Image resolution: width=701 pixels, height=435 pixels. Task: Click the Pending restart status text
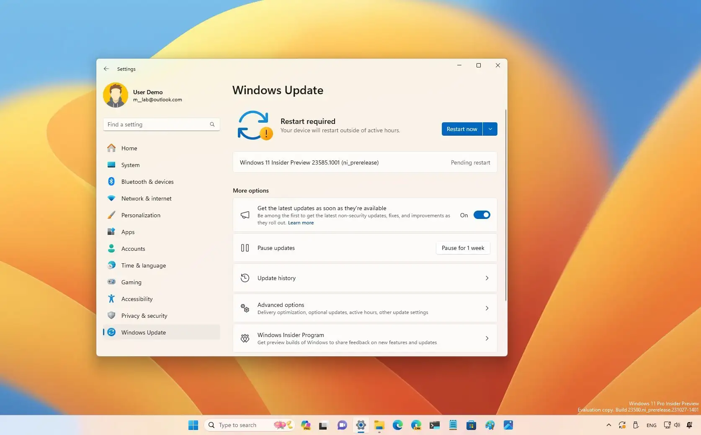[x=470, y=162]
